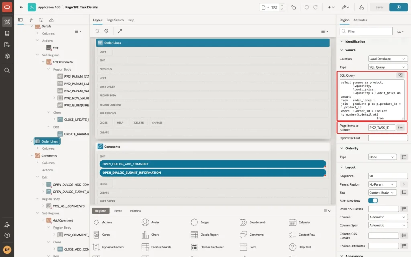Screen dimensions: 411x257
Task: Open the SQL Query code editor
Action: pos(400,75)
